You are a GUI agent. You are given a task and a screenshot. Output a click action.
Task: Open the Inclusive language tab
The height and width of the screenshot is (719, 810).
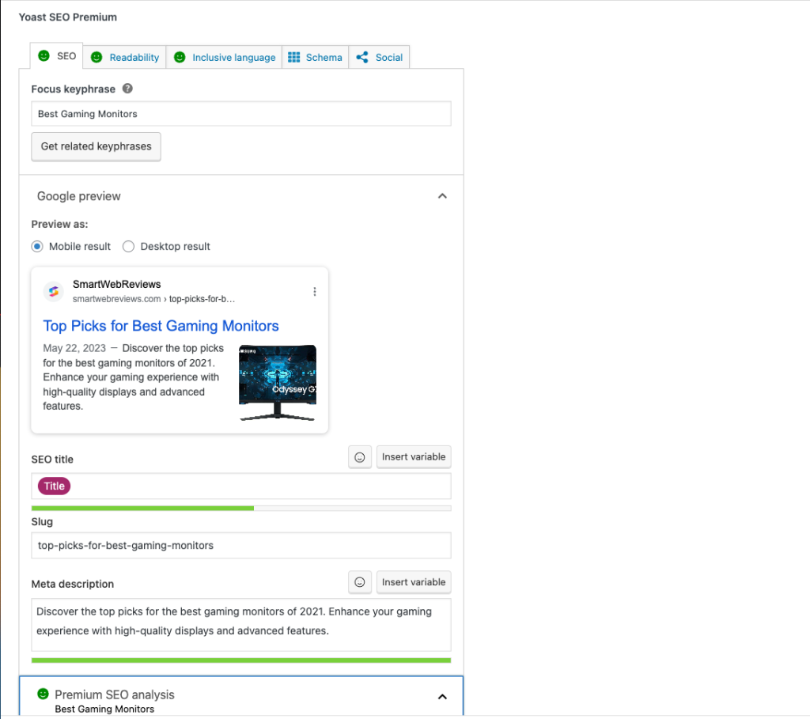[225, 57]
